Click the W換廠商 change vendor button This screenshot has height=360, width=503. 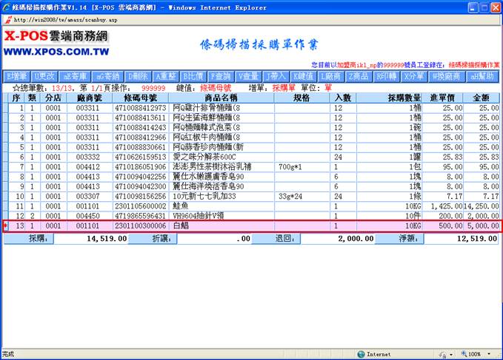pos(447,76)
